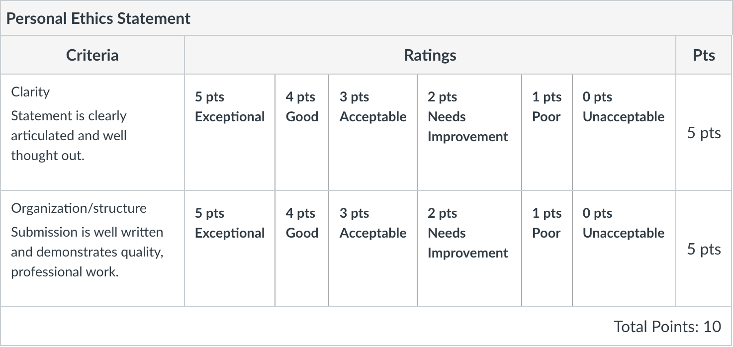
Task: Click the Ratings column header
Action: pos(430,55)
